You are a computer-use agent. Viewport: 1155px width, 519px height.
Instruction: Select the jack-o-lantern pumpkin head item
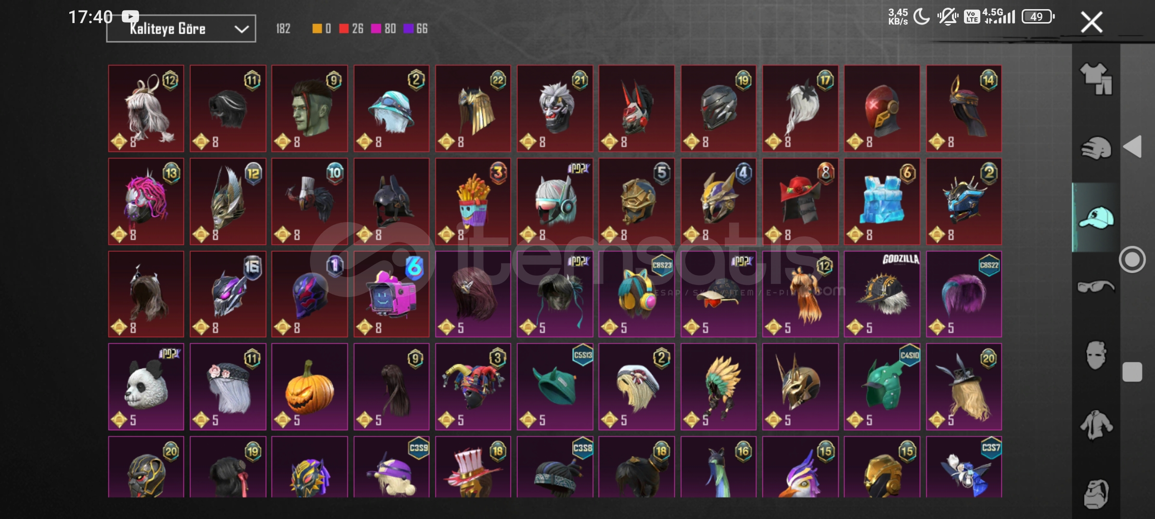pyautogui.click(x=309, y=387)
